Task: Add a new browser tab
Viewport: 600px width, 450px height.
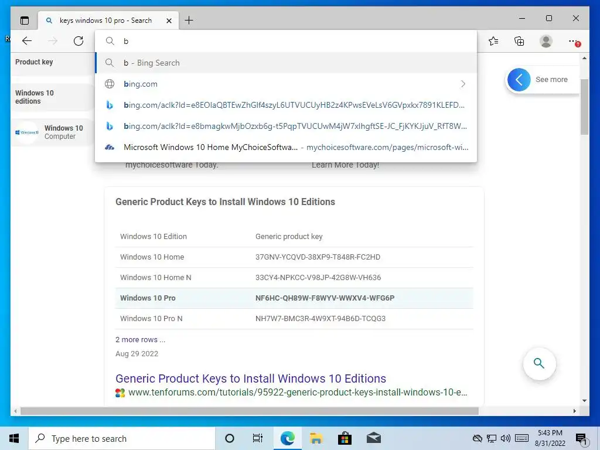Action: [x=189, y=21]
